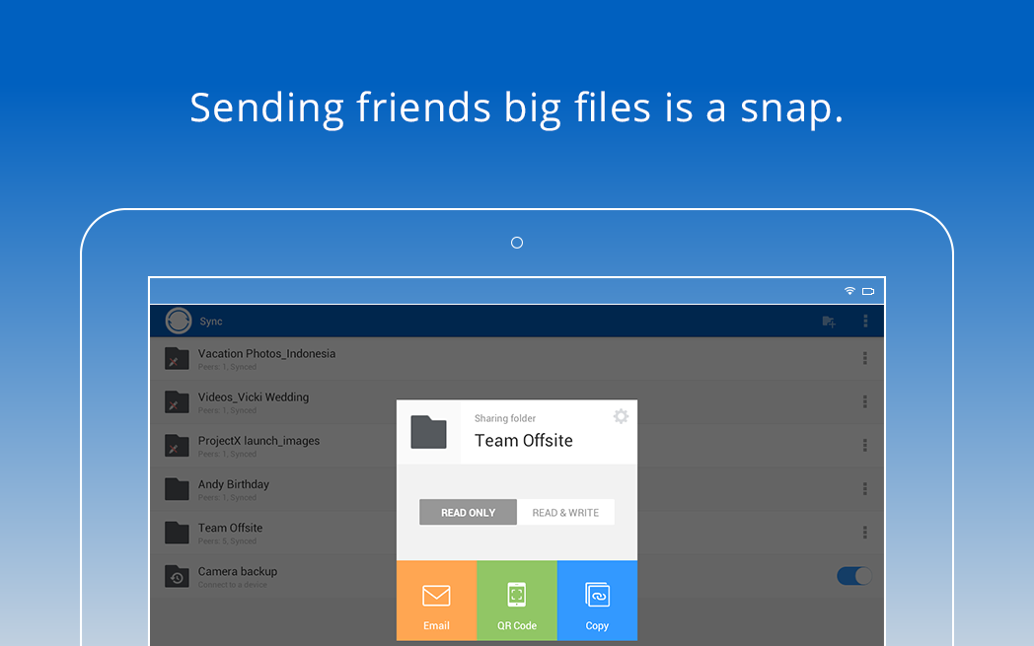The width and height of the screenshot is (1034, 646).
Task: Enable the Camera backup switch
Action: tap(852, 575)
